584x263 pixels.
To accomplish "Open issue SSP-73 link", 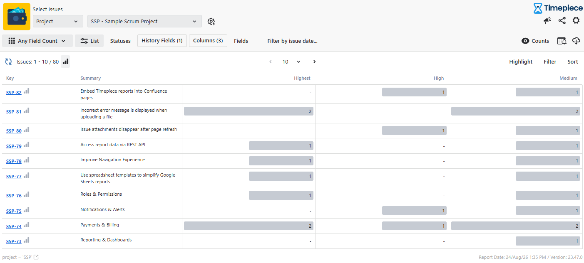I will point(14,242).
